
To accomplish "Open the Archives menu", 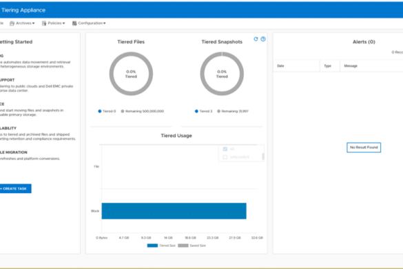I will pyautogui.click(x=22, y=23).
